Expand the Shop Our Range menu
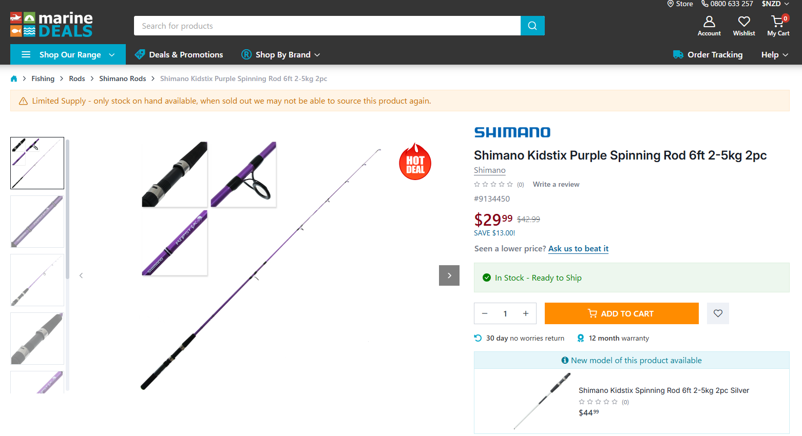The image size is (802, 436). 68,55
